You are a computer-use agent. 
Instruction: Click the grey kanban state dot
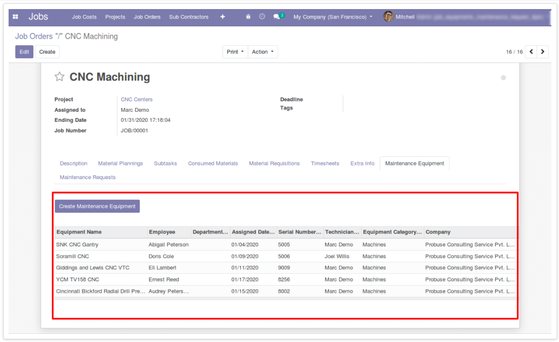click(x=503, y=78)
